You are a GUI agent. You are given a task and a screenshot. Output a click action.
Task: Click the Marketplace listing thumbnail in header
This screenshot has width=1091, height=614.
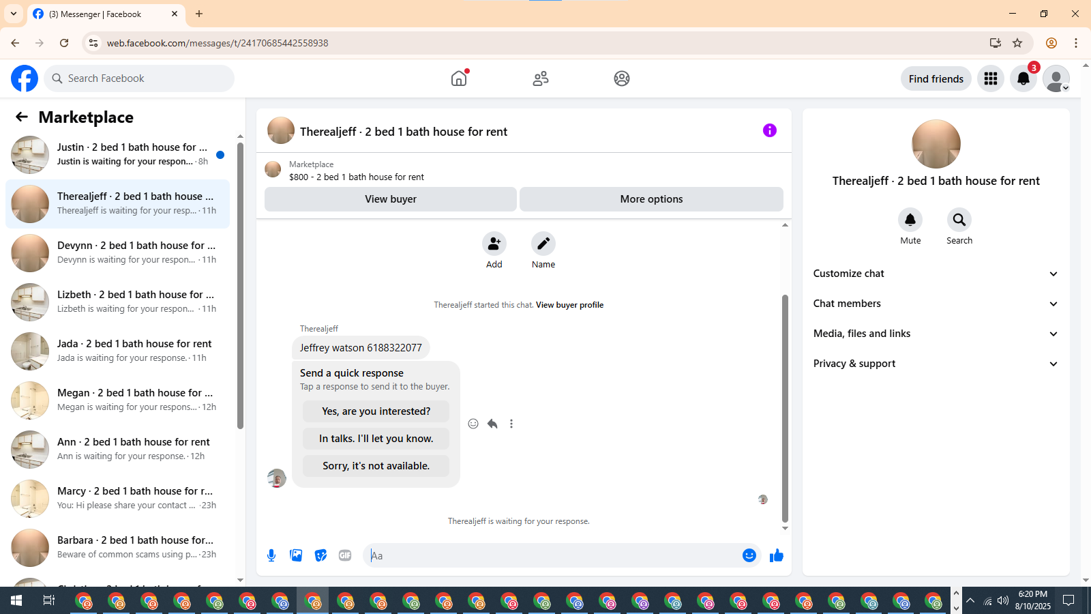tap(273, 169)
